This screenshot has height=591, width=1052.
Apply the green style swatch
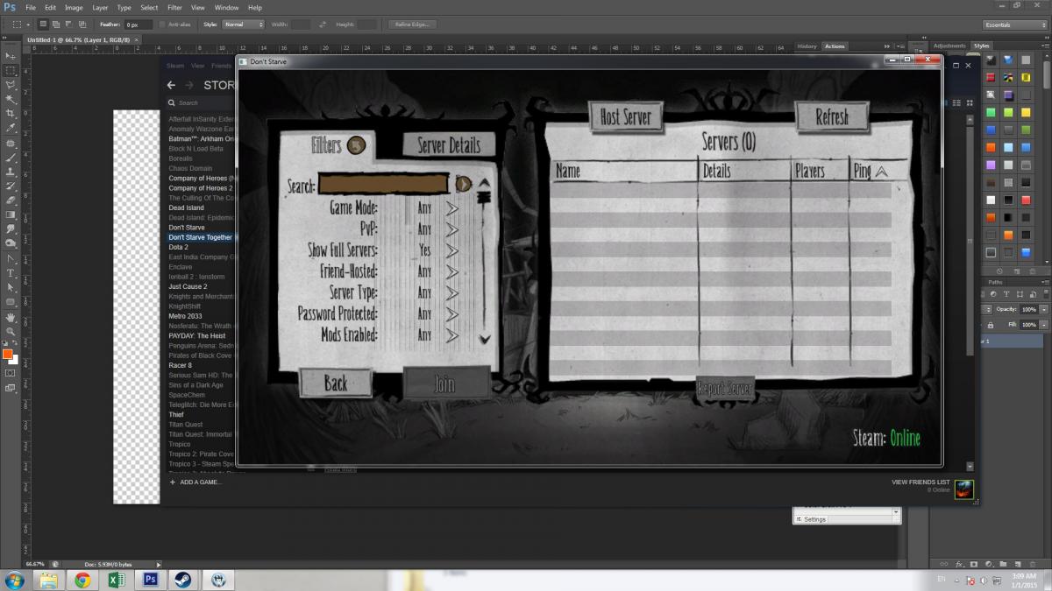pyautogui.click(x=991, y=113)
